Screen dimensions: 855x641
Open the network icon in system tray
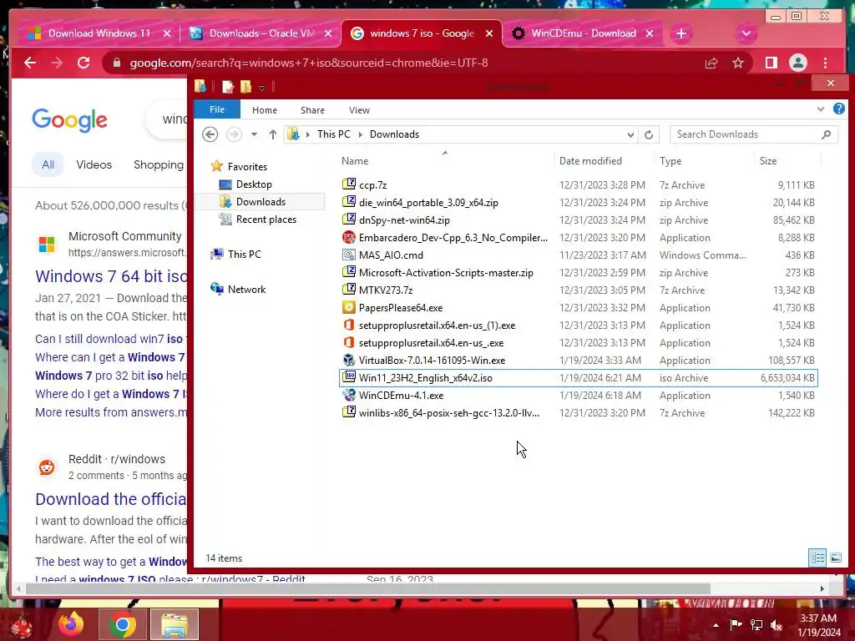click(x=756, y=625)
